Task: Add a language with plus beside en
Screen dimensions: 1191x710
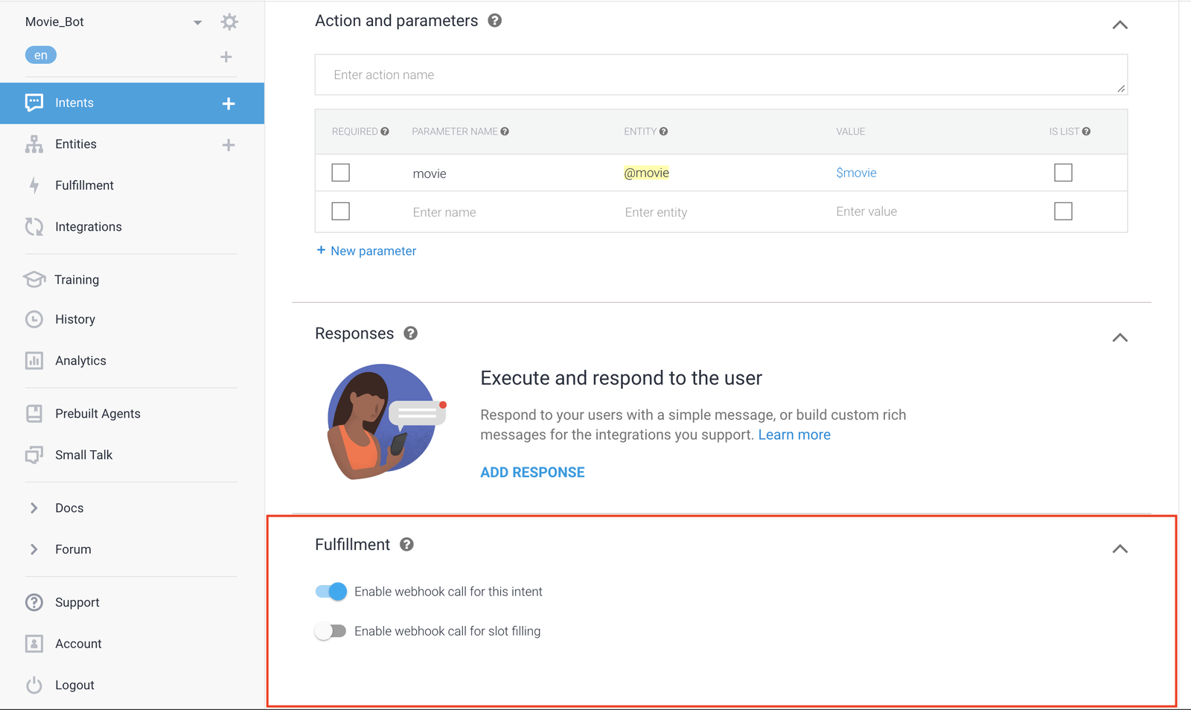Action: coord(226,57)
